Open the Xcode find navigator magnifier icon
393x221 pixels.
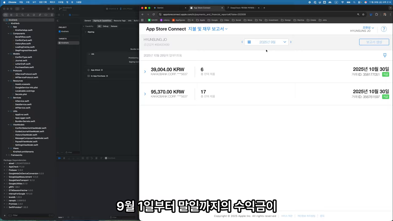22,15
